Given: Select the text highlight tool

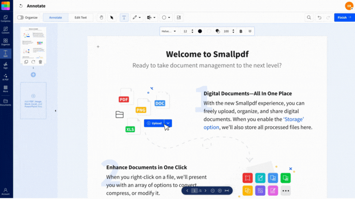Looking at the screenshot, I should 149,18.
